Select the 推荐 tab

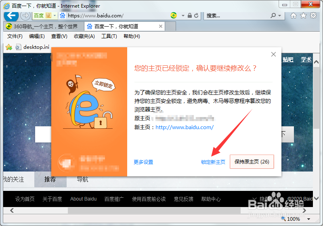point(50,179)
